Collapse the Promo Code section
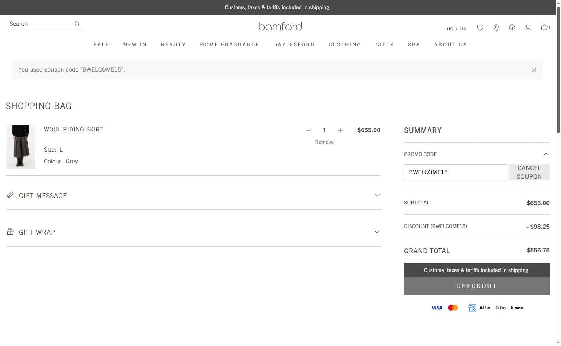Viewport: 561px width, 346px height. click(546, 154)
